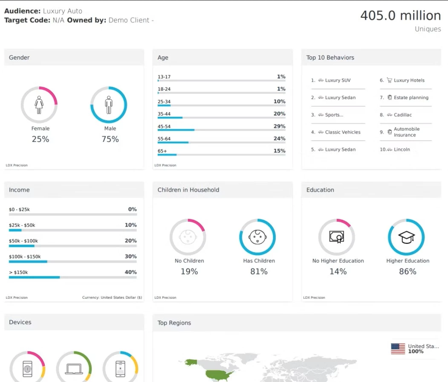Click the certificate icon for No Higher Education

(337, 237)
